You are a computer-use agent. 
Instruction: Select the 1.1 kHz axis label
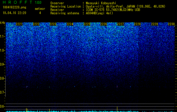point(2,36)
